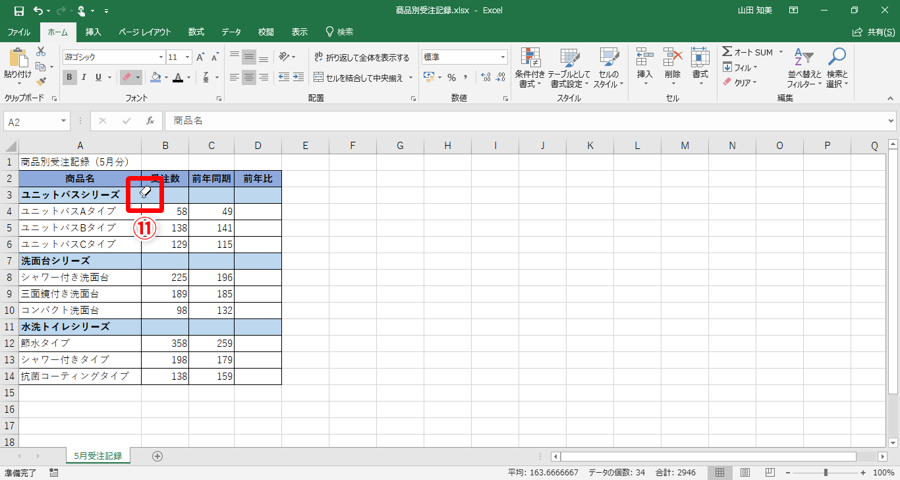
Task: Switch to Page Break Preview
Action: [770, 472]
